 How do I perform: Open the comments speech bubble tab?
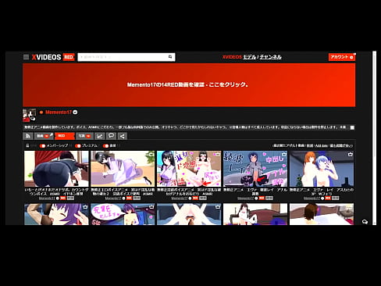[x=111, y=136]
